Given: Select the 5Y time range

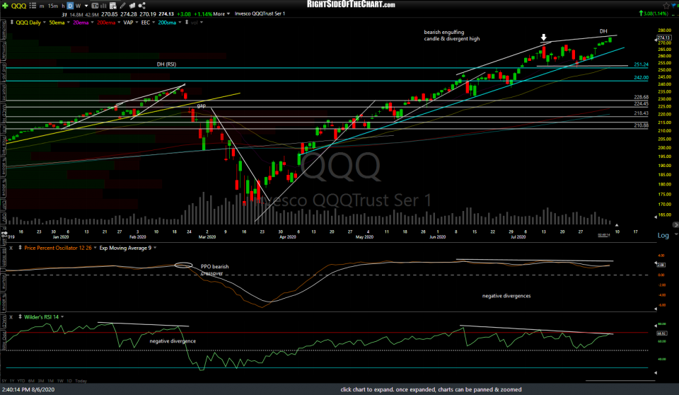Looking at the screenshot, I should 4,381.
